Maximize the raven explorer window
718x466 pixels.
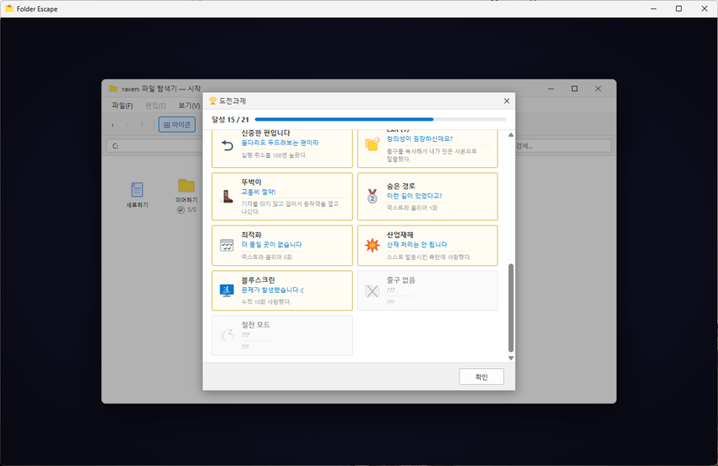coord(574,89)
